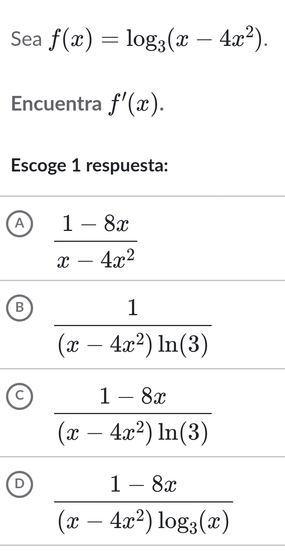Screen dimensions: 285x554
Task: Click the numerator 1 − 8x of option C
Action: [133, 396]
